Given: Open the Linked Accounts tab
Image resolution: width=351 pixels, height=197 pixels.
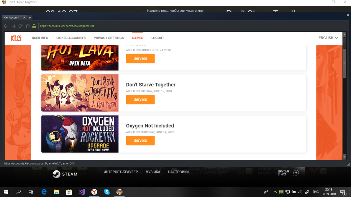Looking at the screenshot, I should pyautogui.click(x=71, y=38).
